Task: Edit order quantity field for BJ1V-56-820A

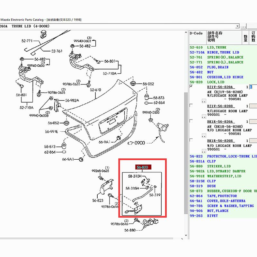Action: pos(253,87)
